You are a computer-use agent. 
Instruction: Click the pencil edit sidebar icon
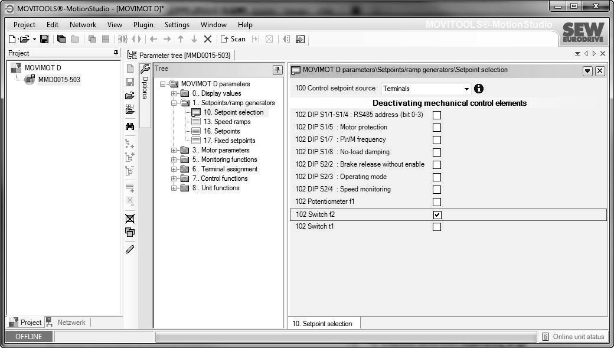[x=130, y=249]
